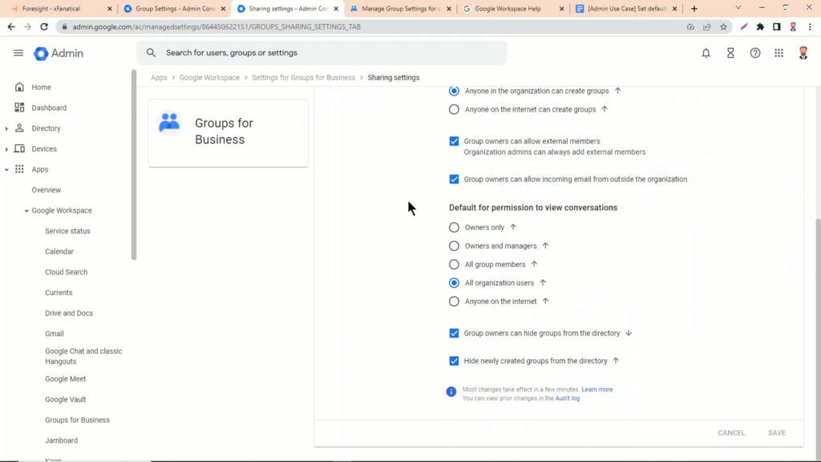Open a new browser tab

click(x=694, y=8)
